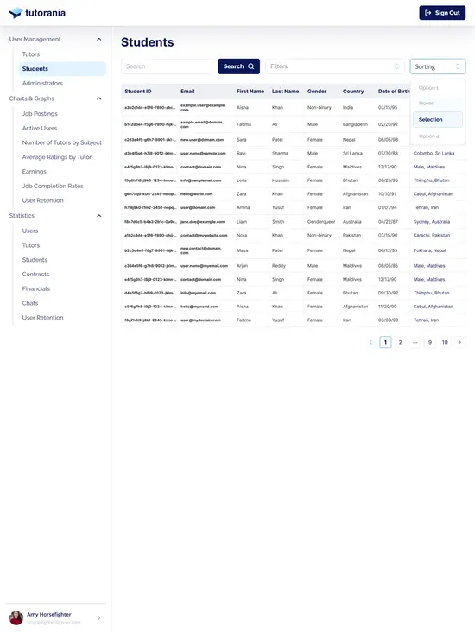Open Job Completion Rates chart
This screenshot has width=475, height=633.
53,187
